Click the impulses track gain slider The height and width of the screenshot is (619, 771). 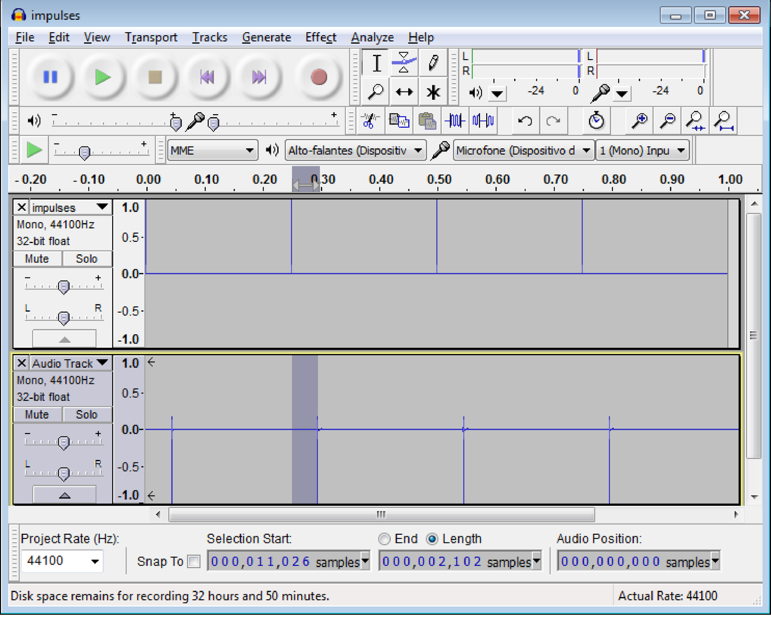[64, 287]
